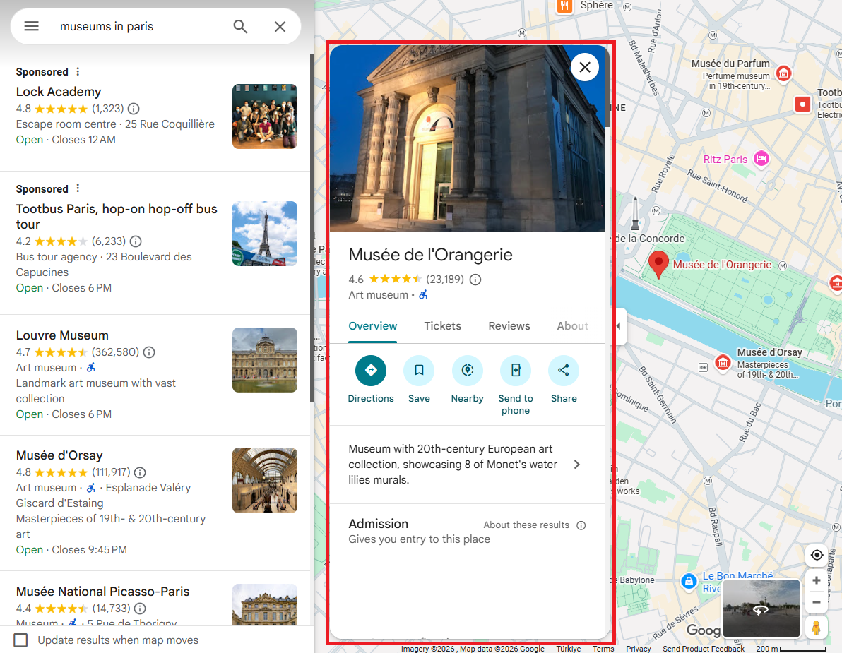Select the Save bookmark icon
The width and height of the screenshot is (842, 653).
[x=419, y=370]
